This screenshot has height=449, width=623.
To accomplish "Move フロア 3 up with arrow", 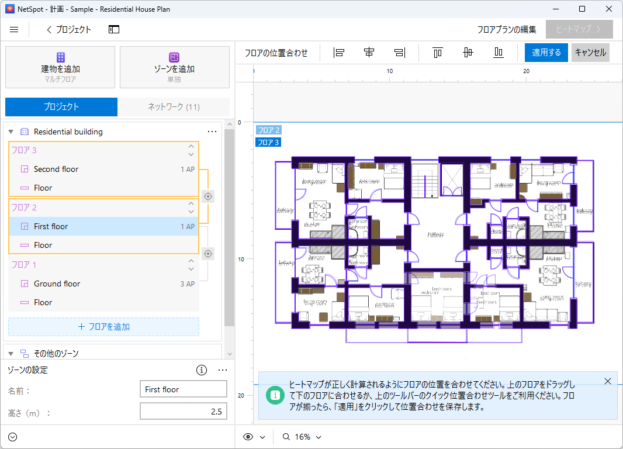I will pos(191,146).
